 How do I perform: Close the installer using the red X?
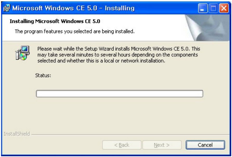point(223,8)
